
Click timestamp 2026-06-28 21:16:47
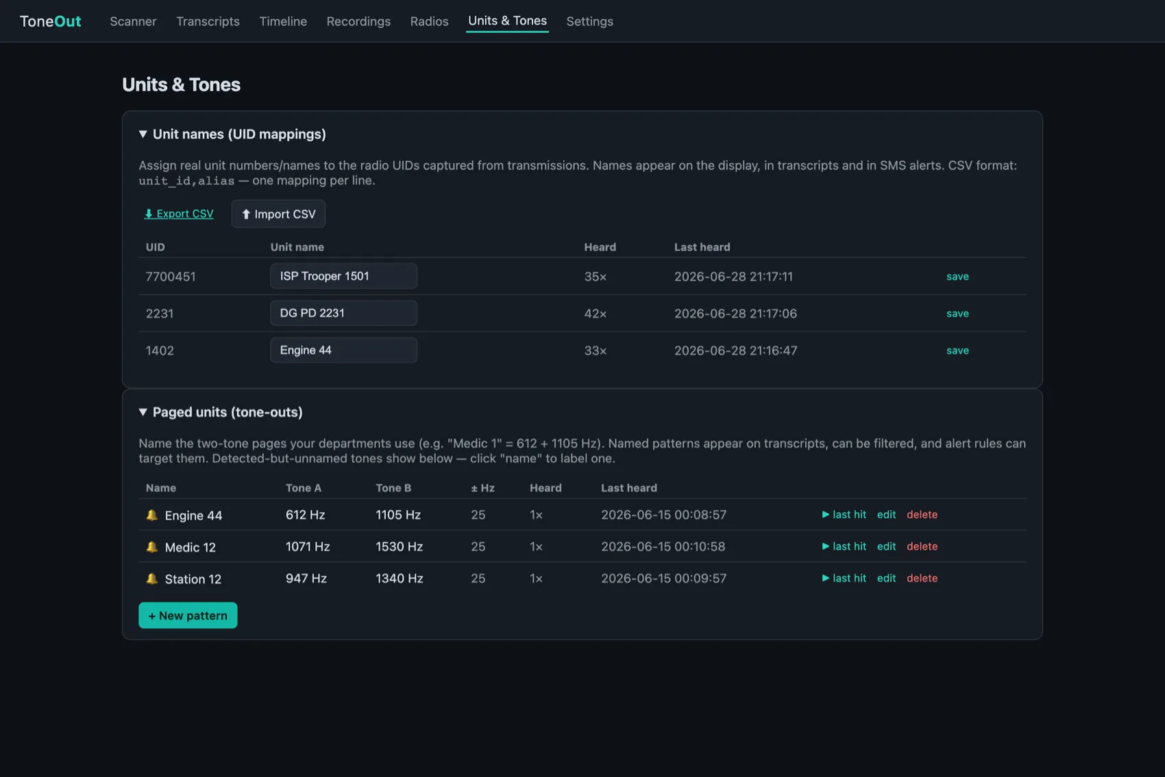point(735,350)
